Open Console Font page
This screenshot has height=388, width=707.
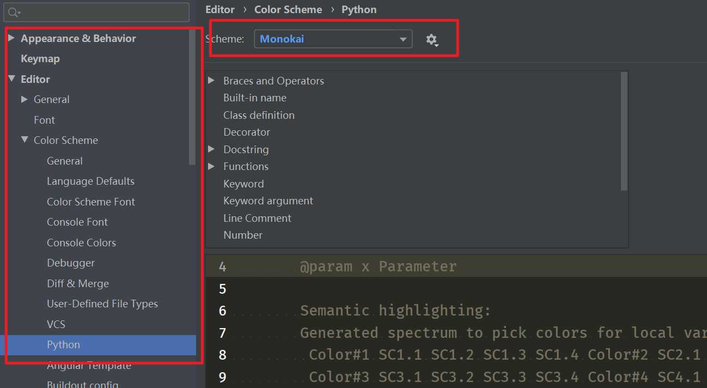pyautogui.click(x=77, y=222)
